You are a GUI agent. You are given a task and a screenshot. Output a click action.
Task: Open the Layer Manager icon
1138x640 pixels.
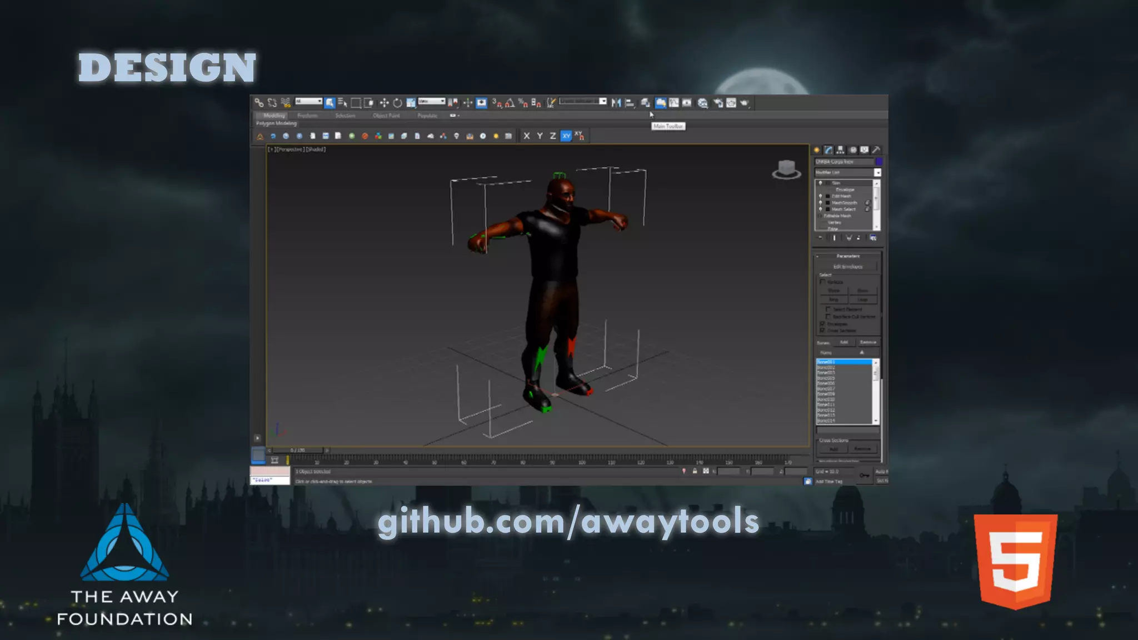click(x=645, y=103)
